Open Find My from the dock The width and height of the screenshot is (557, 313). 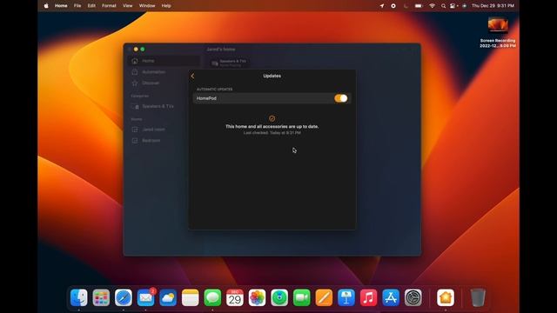point(279,297)
